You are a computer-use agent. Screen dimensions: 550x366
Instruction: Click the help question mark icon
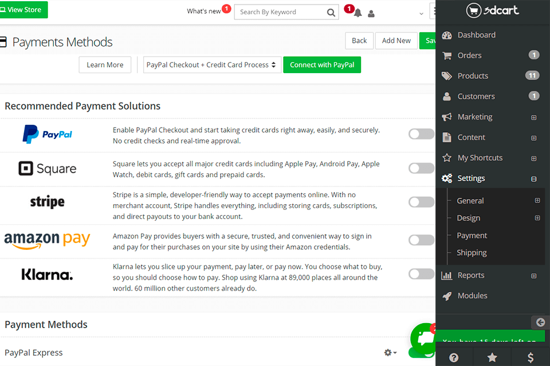(453, 357)
